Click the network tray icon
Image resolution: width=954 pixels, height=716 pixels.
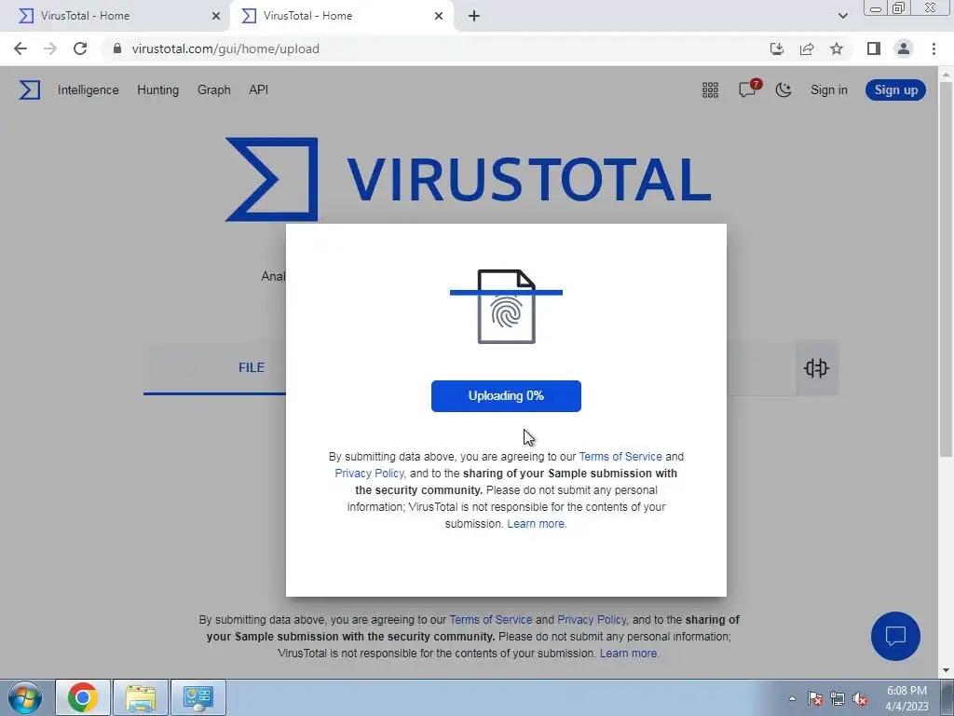838,699
